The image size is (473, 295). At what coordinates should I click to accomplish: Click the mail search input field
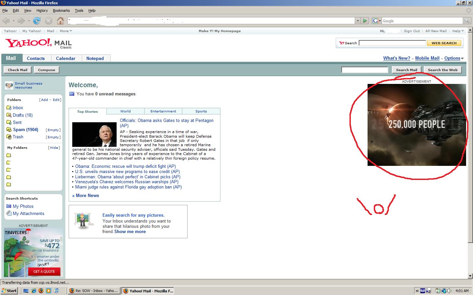(x=365, y=70)
